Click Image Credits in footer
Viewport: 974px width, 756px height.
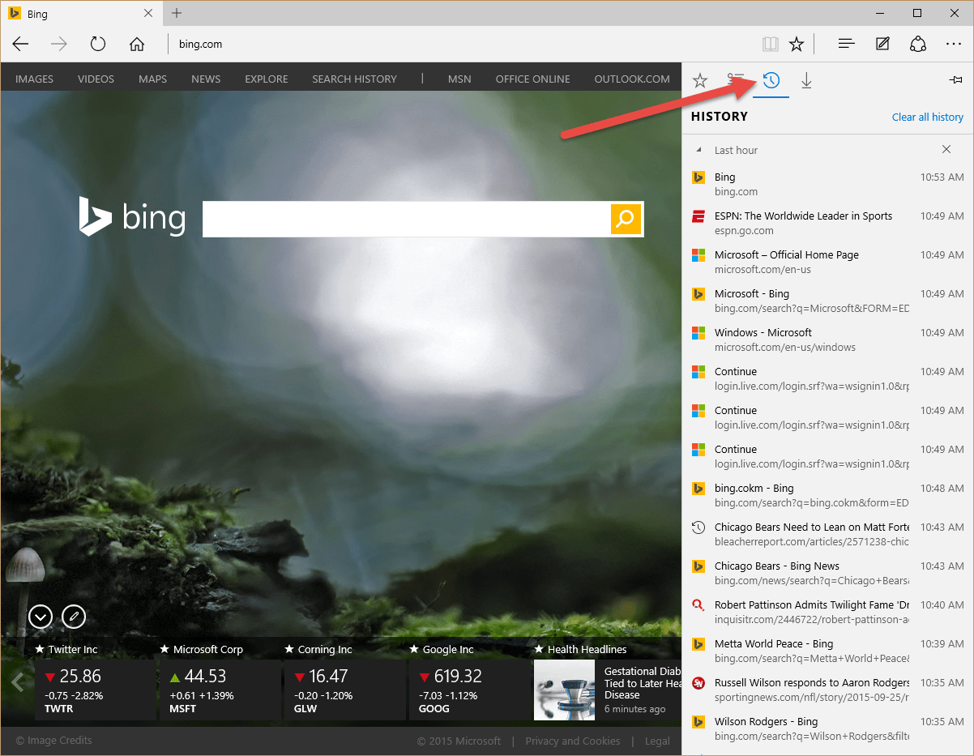53,741
